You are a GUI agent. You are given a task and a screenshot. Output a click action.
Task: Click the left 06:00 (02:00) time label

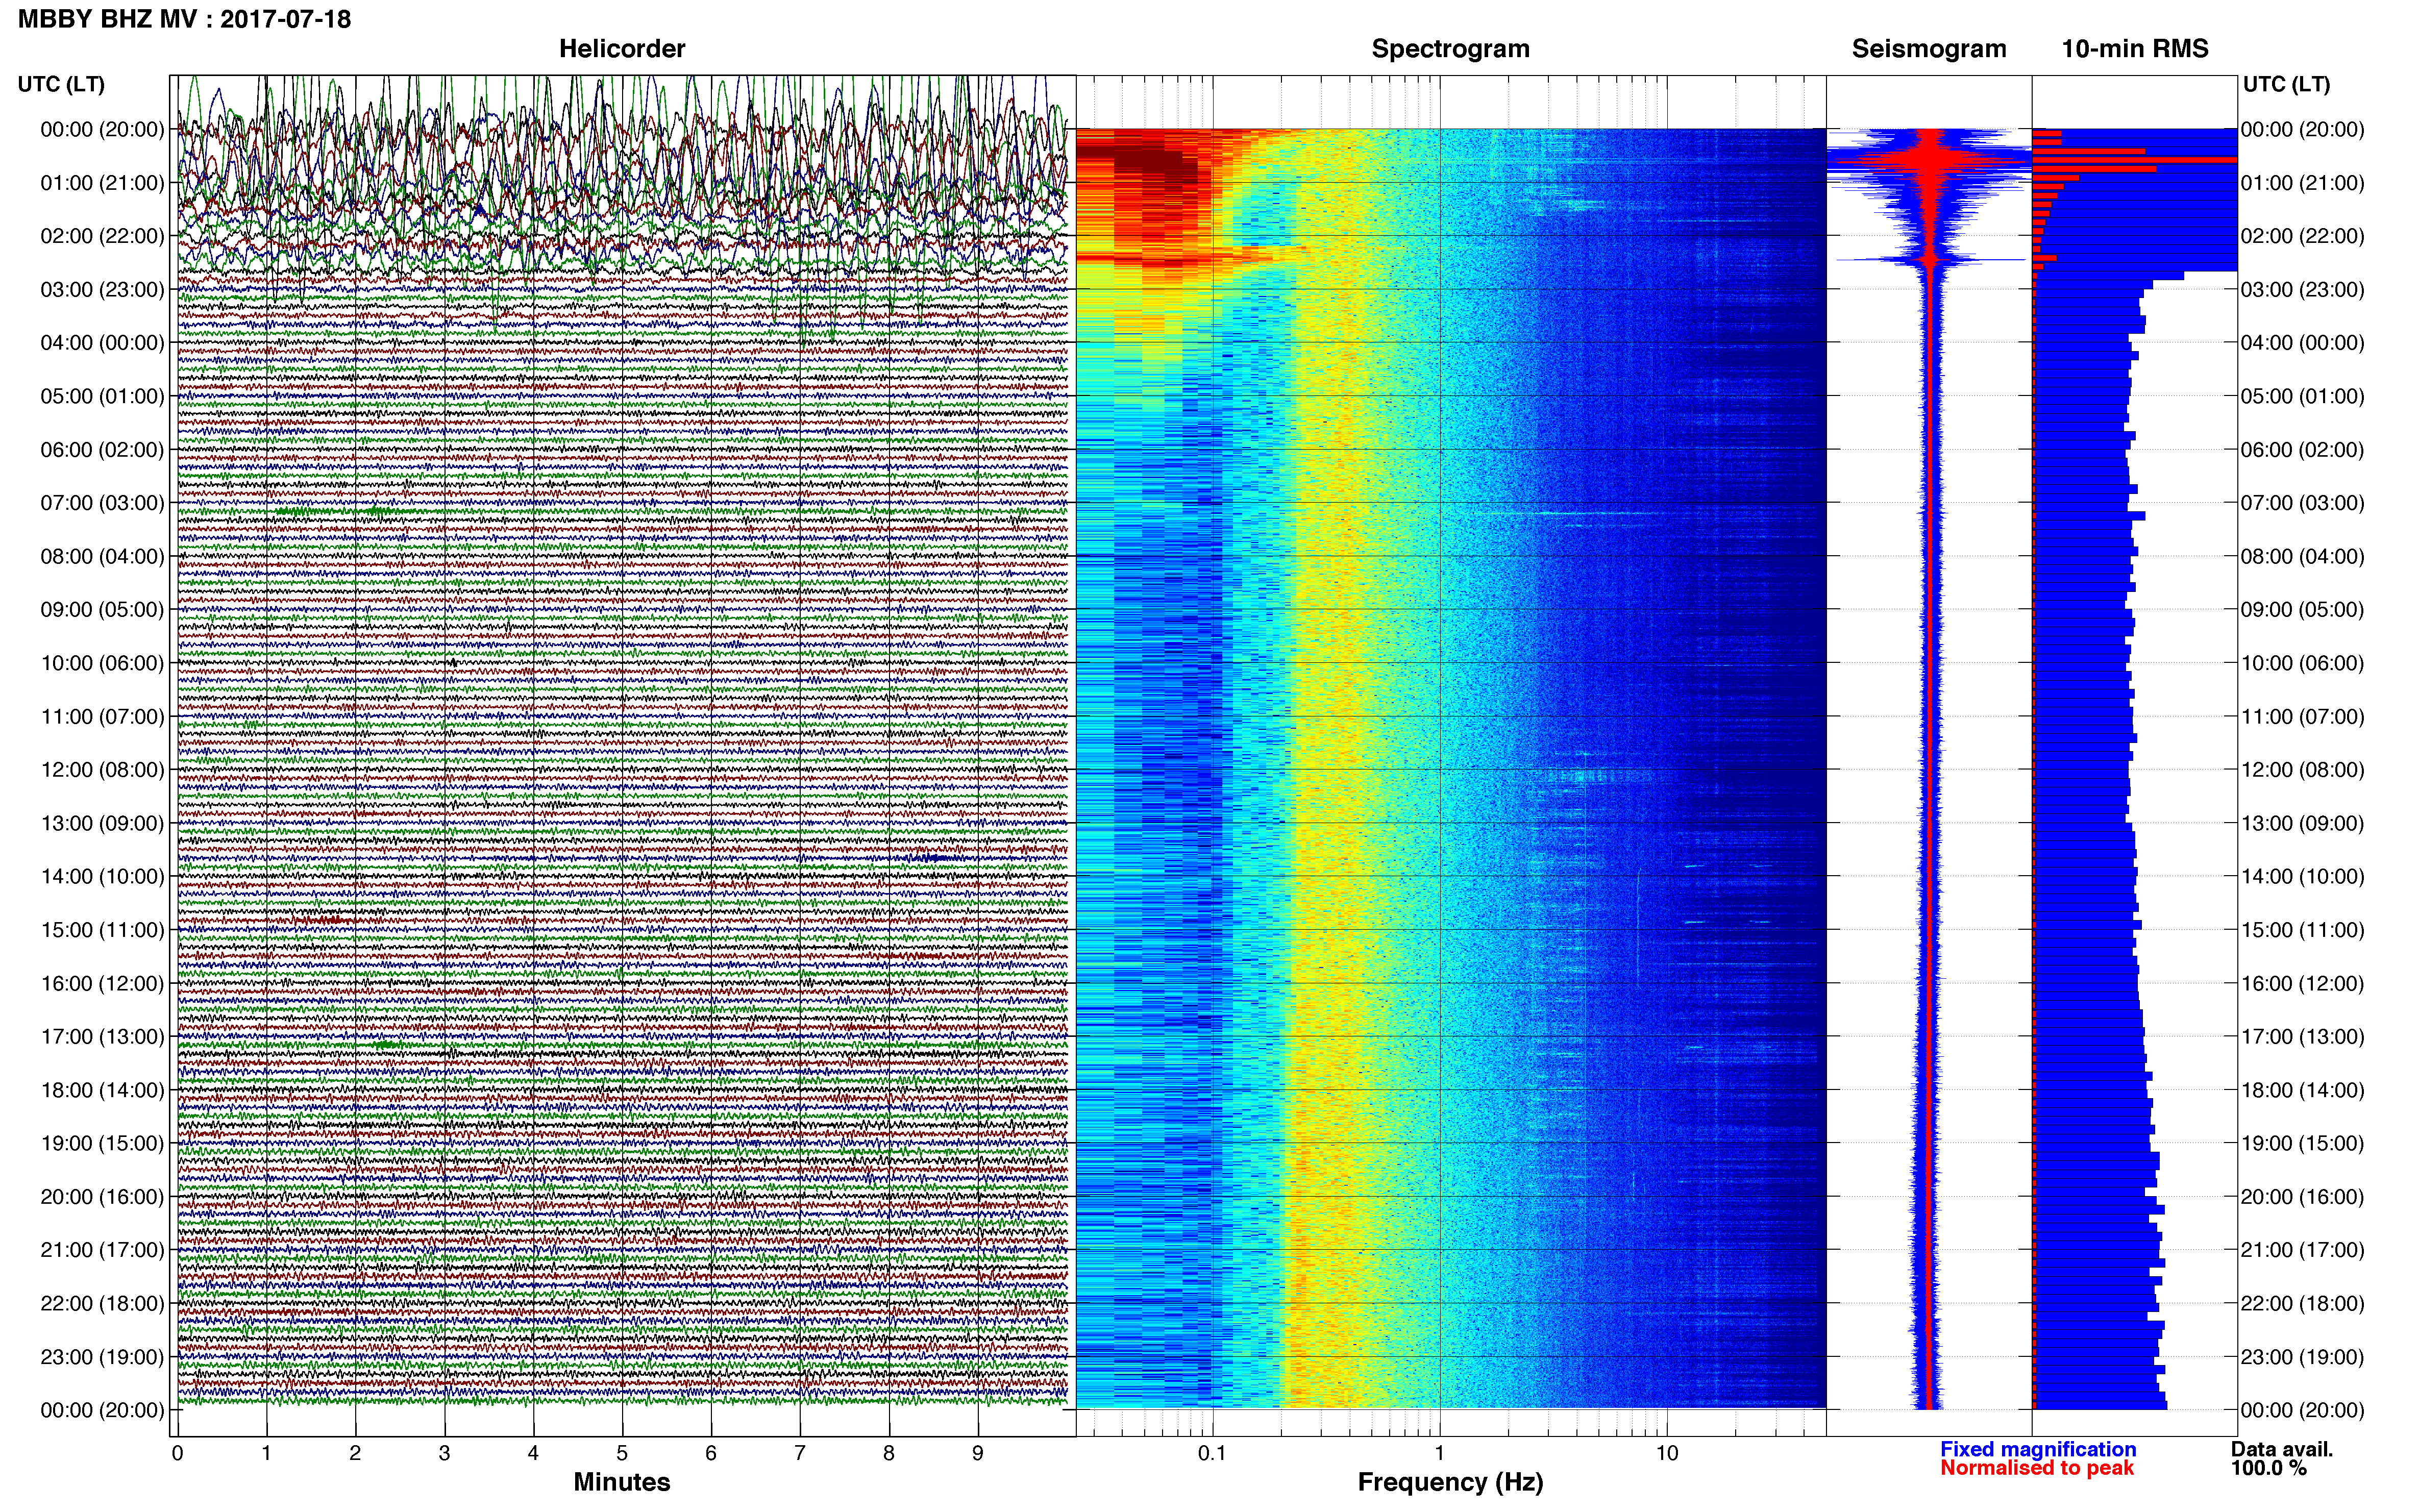pyautogui.click(x=102, y=449)
